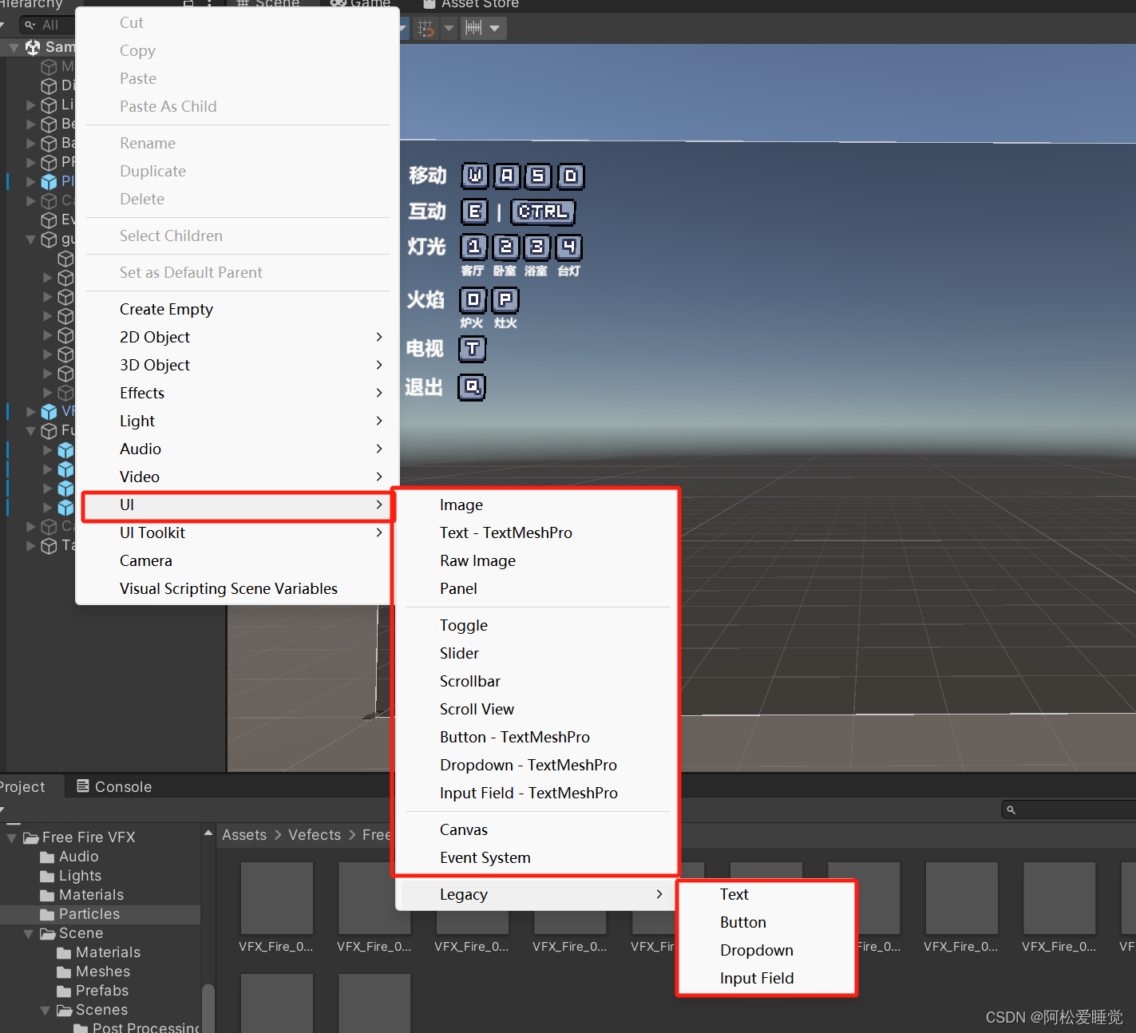Switch to the Game tab

361,3
